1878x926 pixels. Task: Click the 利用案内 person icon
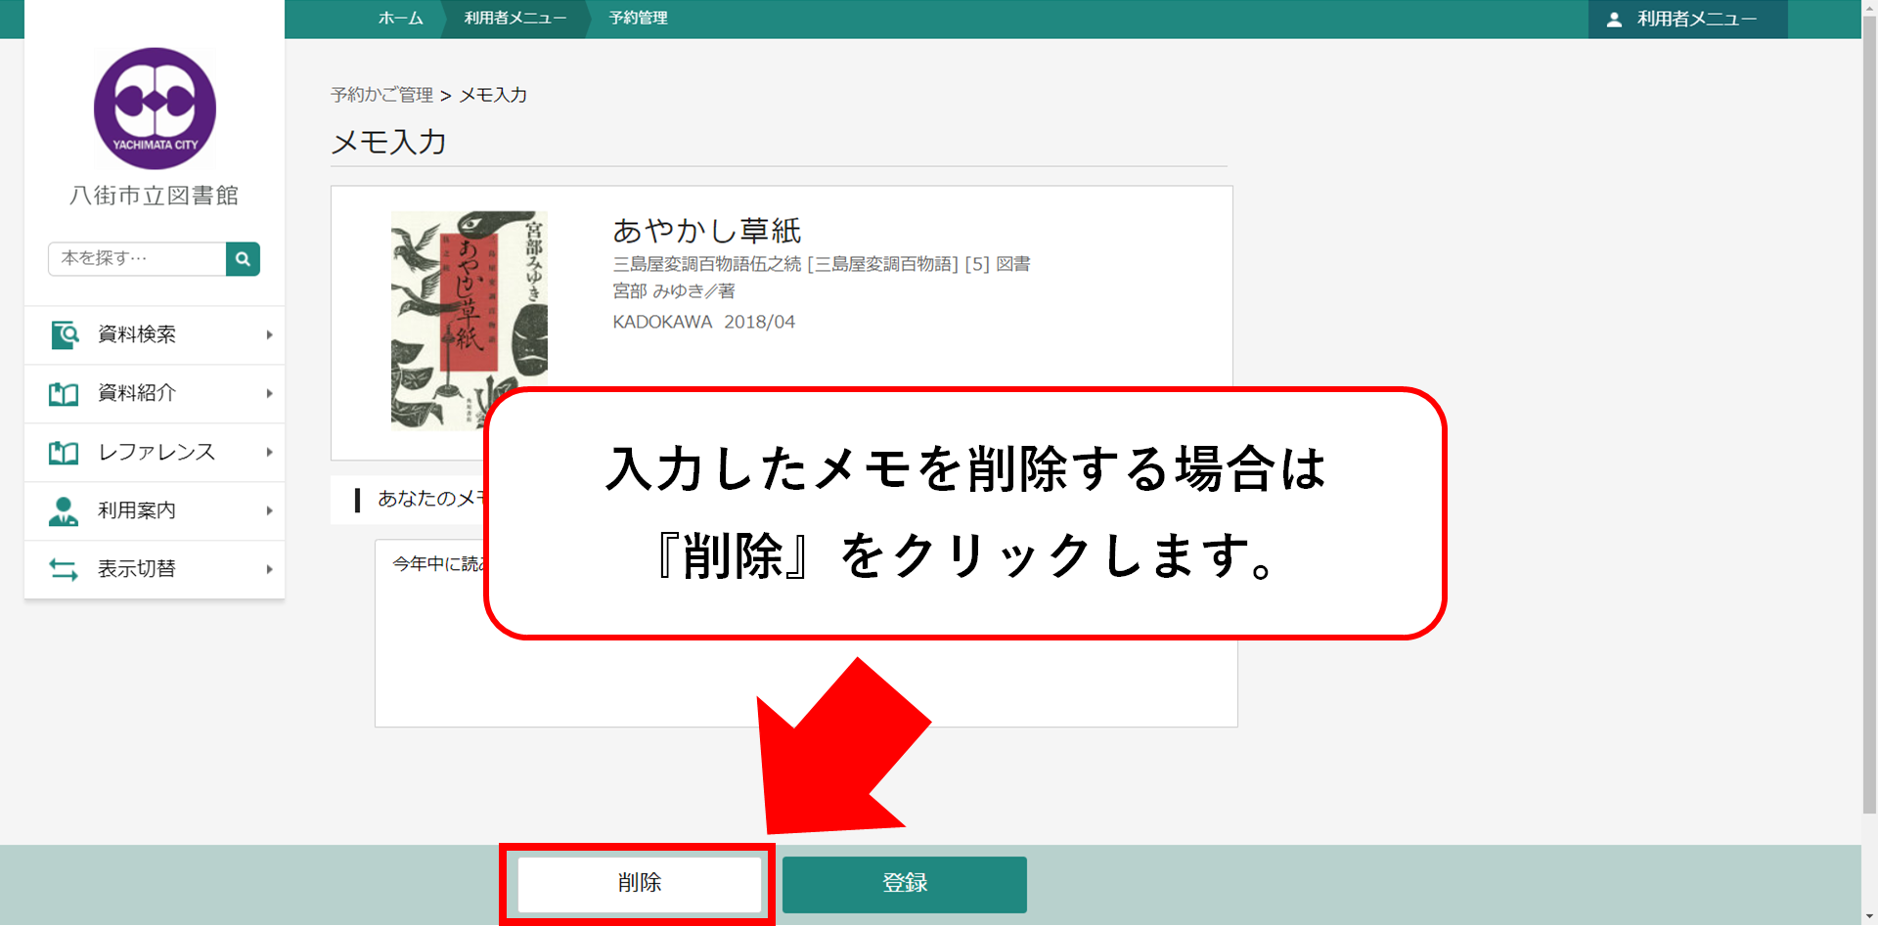point(64,511)
